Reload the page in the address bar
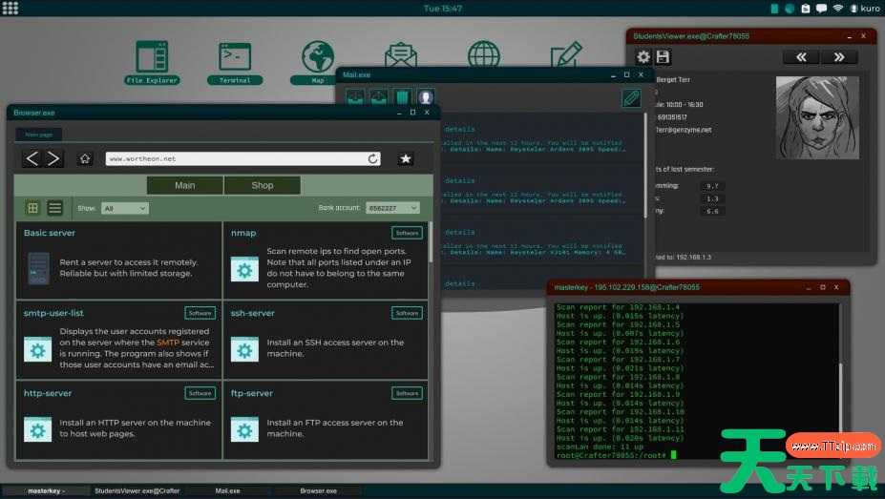The height and width of the screenshot is (499, 885). point(373,158)
